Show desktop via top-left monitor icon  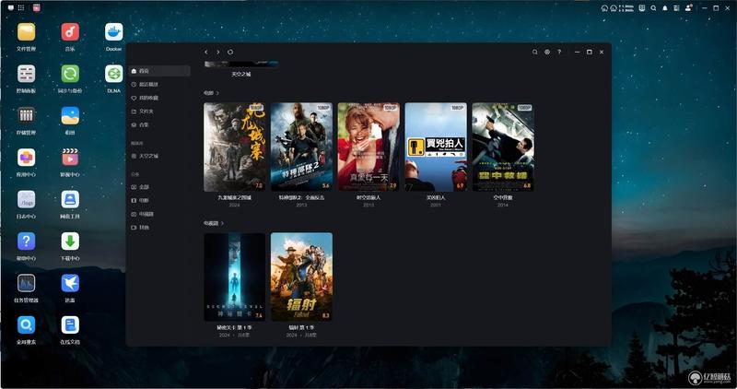point(10,7)
